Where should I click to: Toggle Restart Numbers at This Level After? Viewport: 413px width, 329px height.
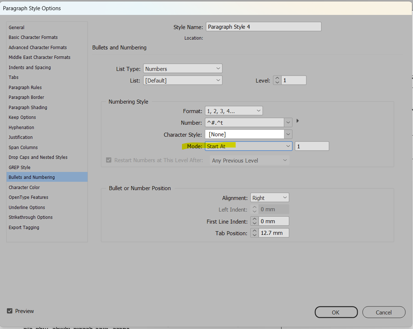[109, 160]
